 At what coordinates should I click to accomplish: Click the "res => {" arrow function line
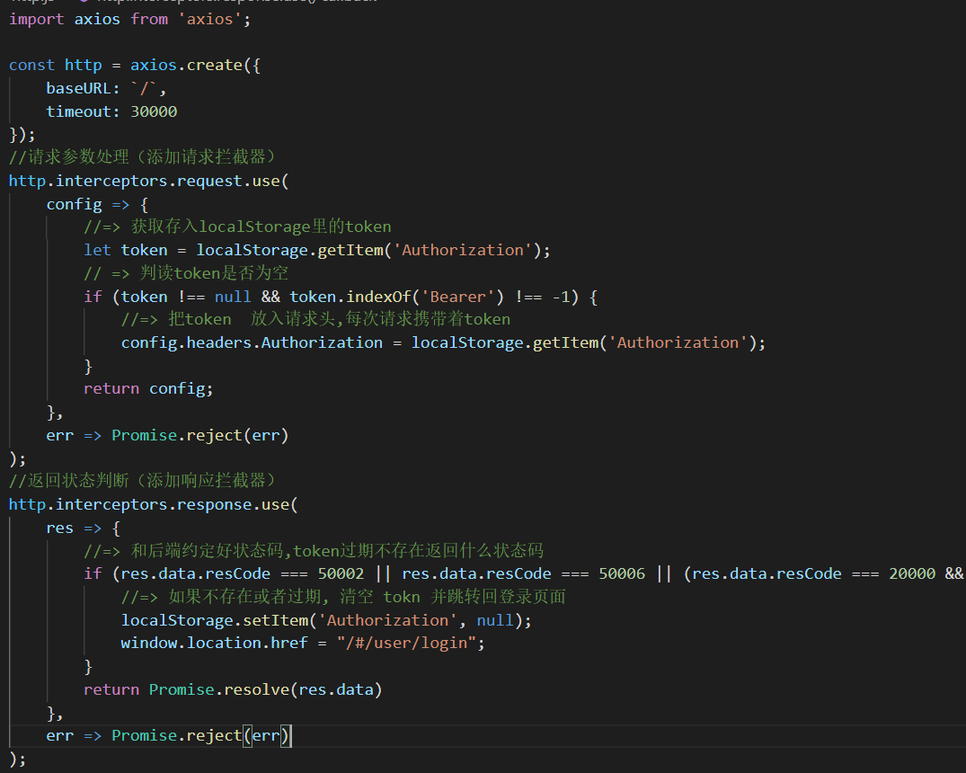click(x=84, y=528)
